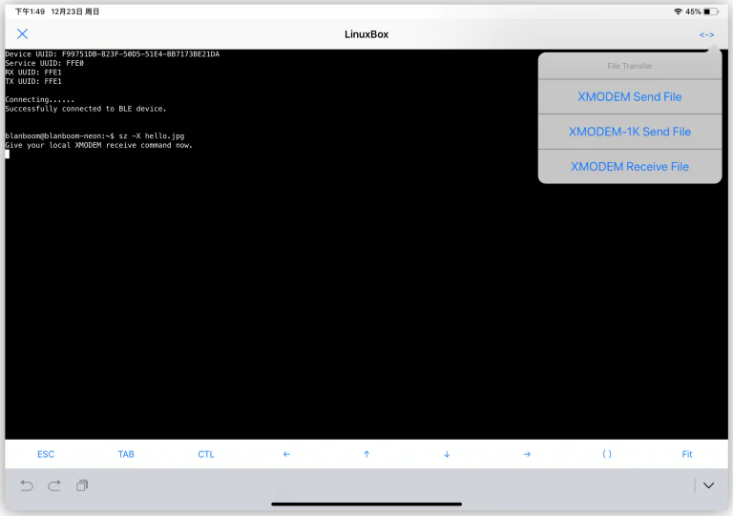Choose XMODEM-1K Send File
This screenshot has height=516, width=733.
coord(630,132)
